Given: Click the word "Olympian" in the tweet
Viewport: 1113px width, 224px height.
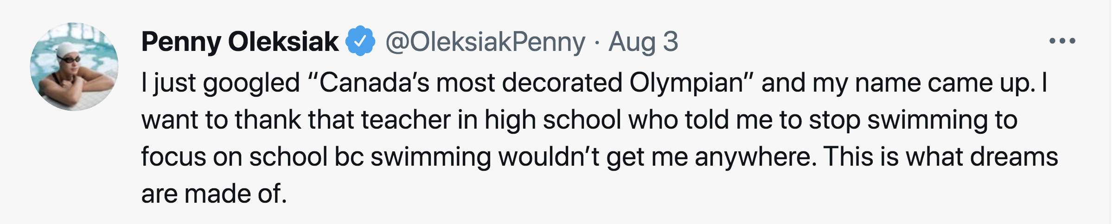Looking at the screenshot, I should pos(686,83).
